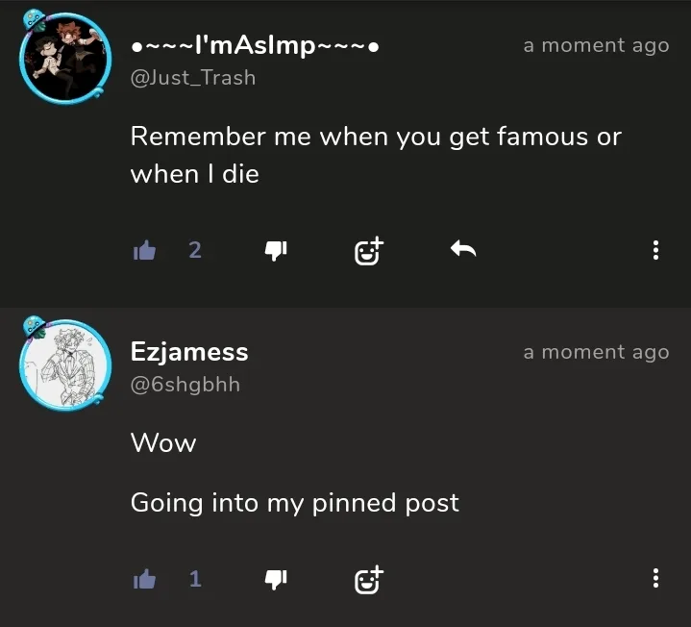The height and width of the screenshot is (627, 691).
Task: Dislike the comment by @Just_Trash
Action: [x=275, y=251]
